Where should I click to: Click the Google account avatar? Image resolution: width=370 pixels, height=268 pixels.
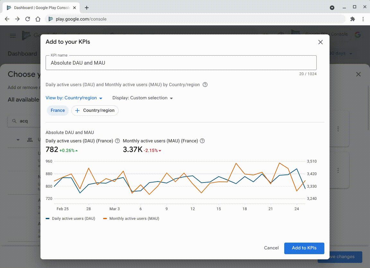pos(358,35)
